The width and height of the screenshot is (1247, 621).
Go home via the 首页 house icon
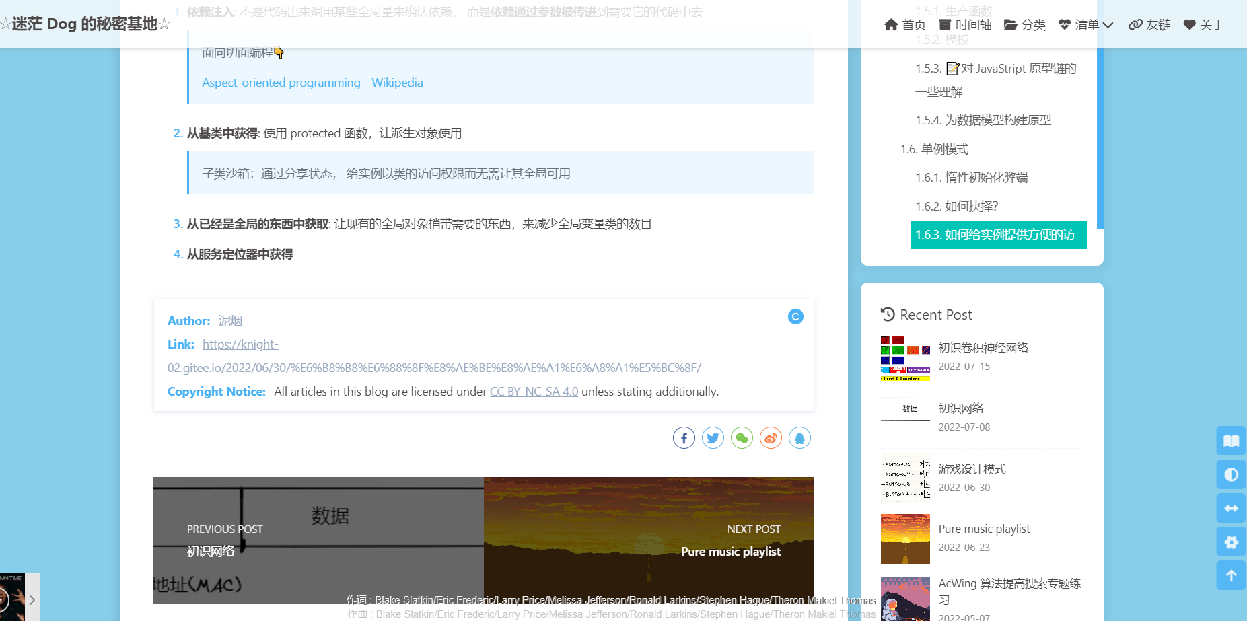(904, 24)
